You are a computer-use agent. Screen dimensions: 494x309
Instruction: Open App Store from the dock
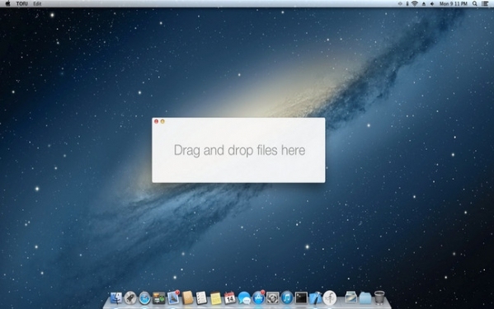(259, 297)
